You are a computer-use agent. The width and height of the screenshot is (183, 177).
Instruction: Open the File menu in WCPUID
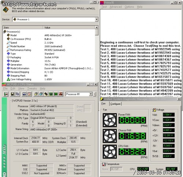[x=5, y=88]
